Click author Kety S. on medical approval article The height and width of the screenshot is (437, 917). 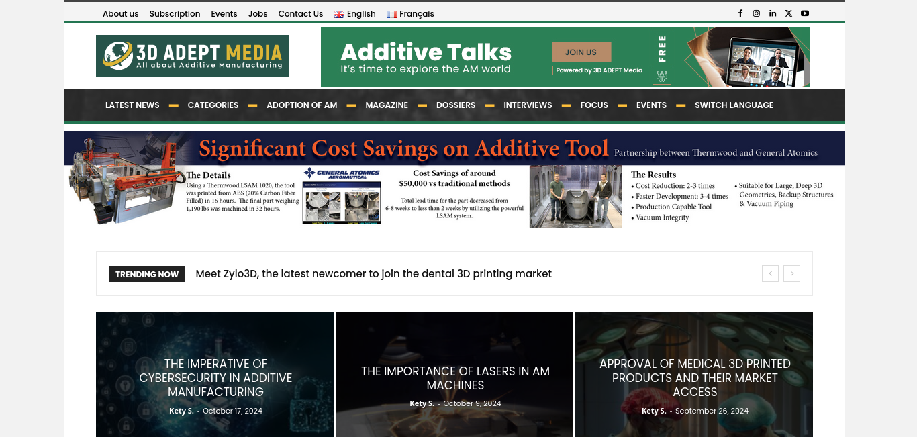[x=654, y=411]
